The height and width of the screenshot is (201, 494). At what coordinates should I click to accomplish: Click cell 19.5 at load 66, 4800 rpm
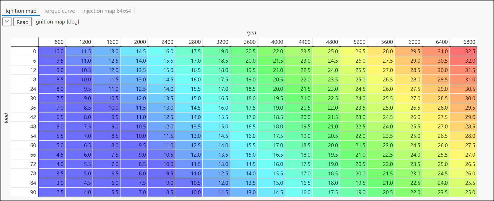pyautogui.click(x=326, y=155)
